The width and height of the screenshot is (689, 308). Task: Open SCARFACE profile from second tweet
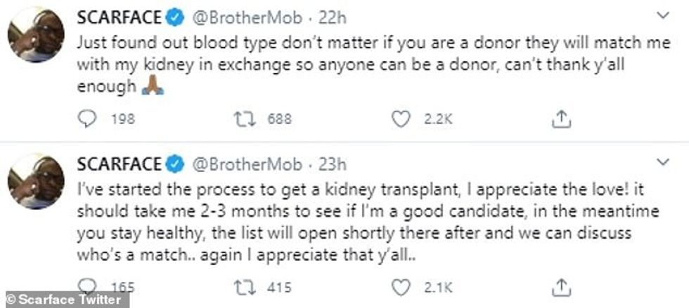119,164
